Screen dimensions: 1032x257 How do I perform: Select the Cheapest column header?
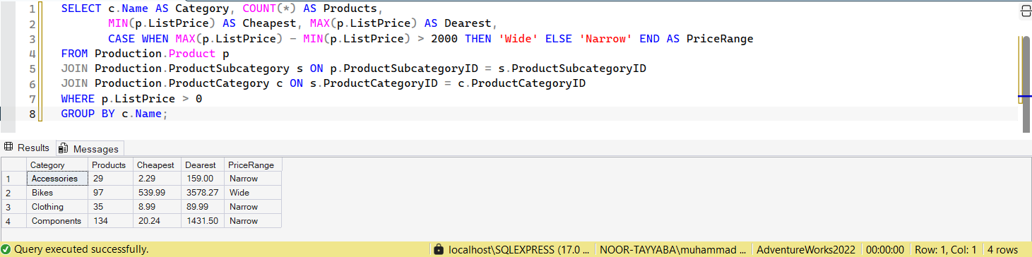pos(156,165)
